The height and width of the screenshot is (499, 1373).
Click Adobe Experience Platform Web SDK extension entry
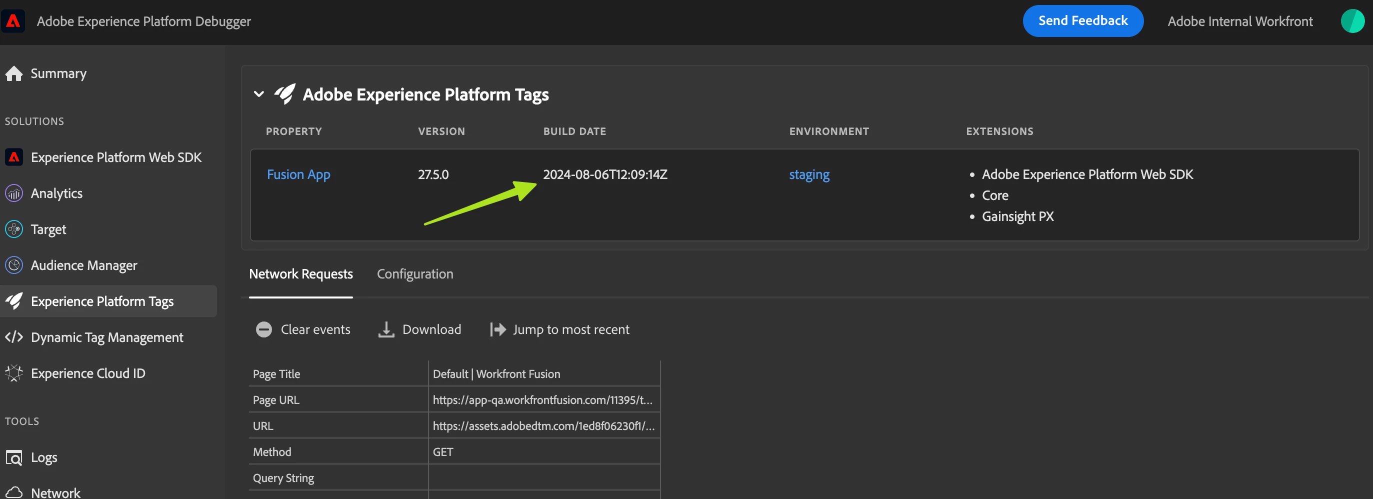point(1087,174)
